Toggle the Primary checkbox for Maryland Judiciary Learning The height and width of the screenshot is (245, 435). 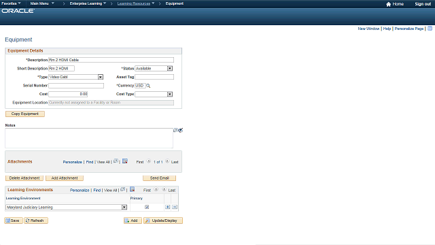(x=147, y=207)
